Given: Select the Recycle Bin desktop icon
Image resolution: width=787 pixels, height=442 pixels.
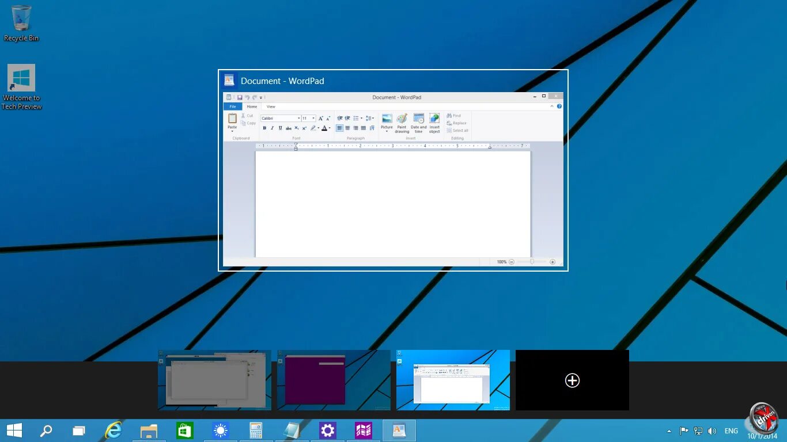Looking at the screenshot, I should [21, 23].
